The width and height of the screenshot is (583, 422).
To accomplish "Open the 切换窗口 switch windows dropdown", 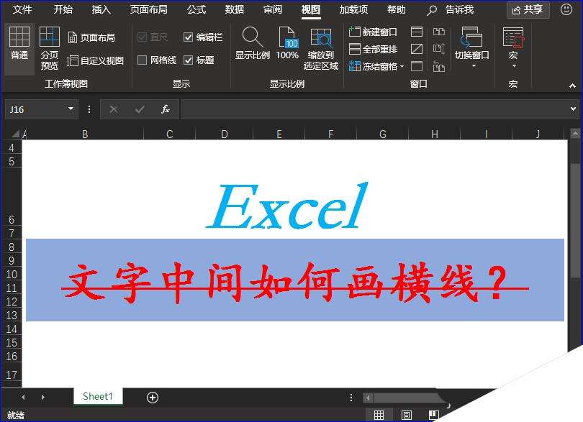I will [471, 47].
